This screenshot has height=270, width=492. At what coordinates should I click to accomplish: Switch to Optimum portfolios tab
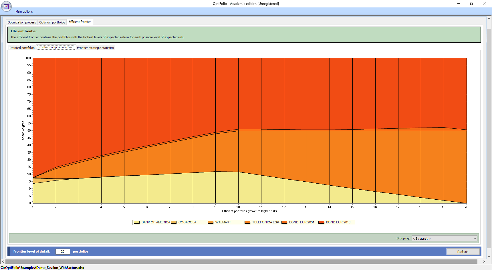52,22
